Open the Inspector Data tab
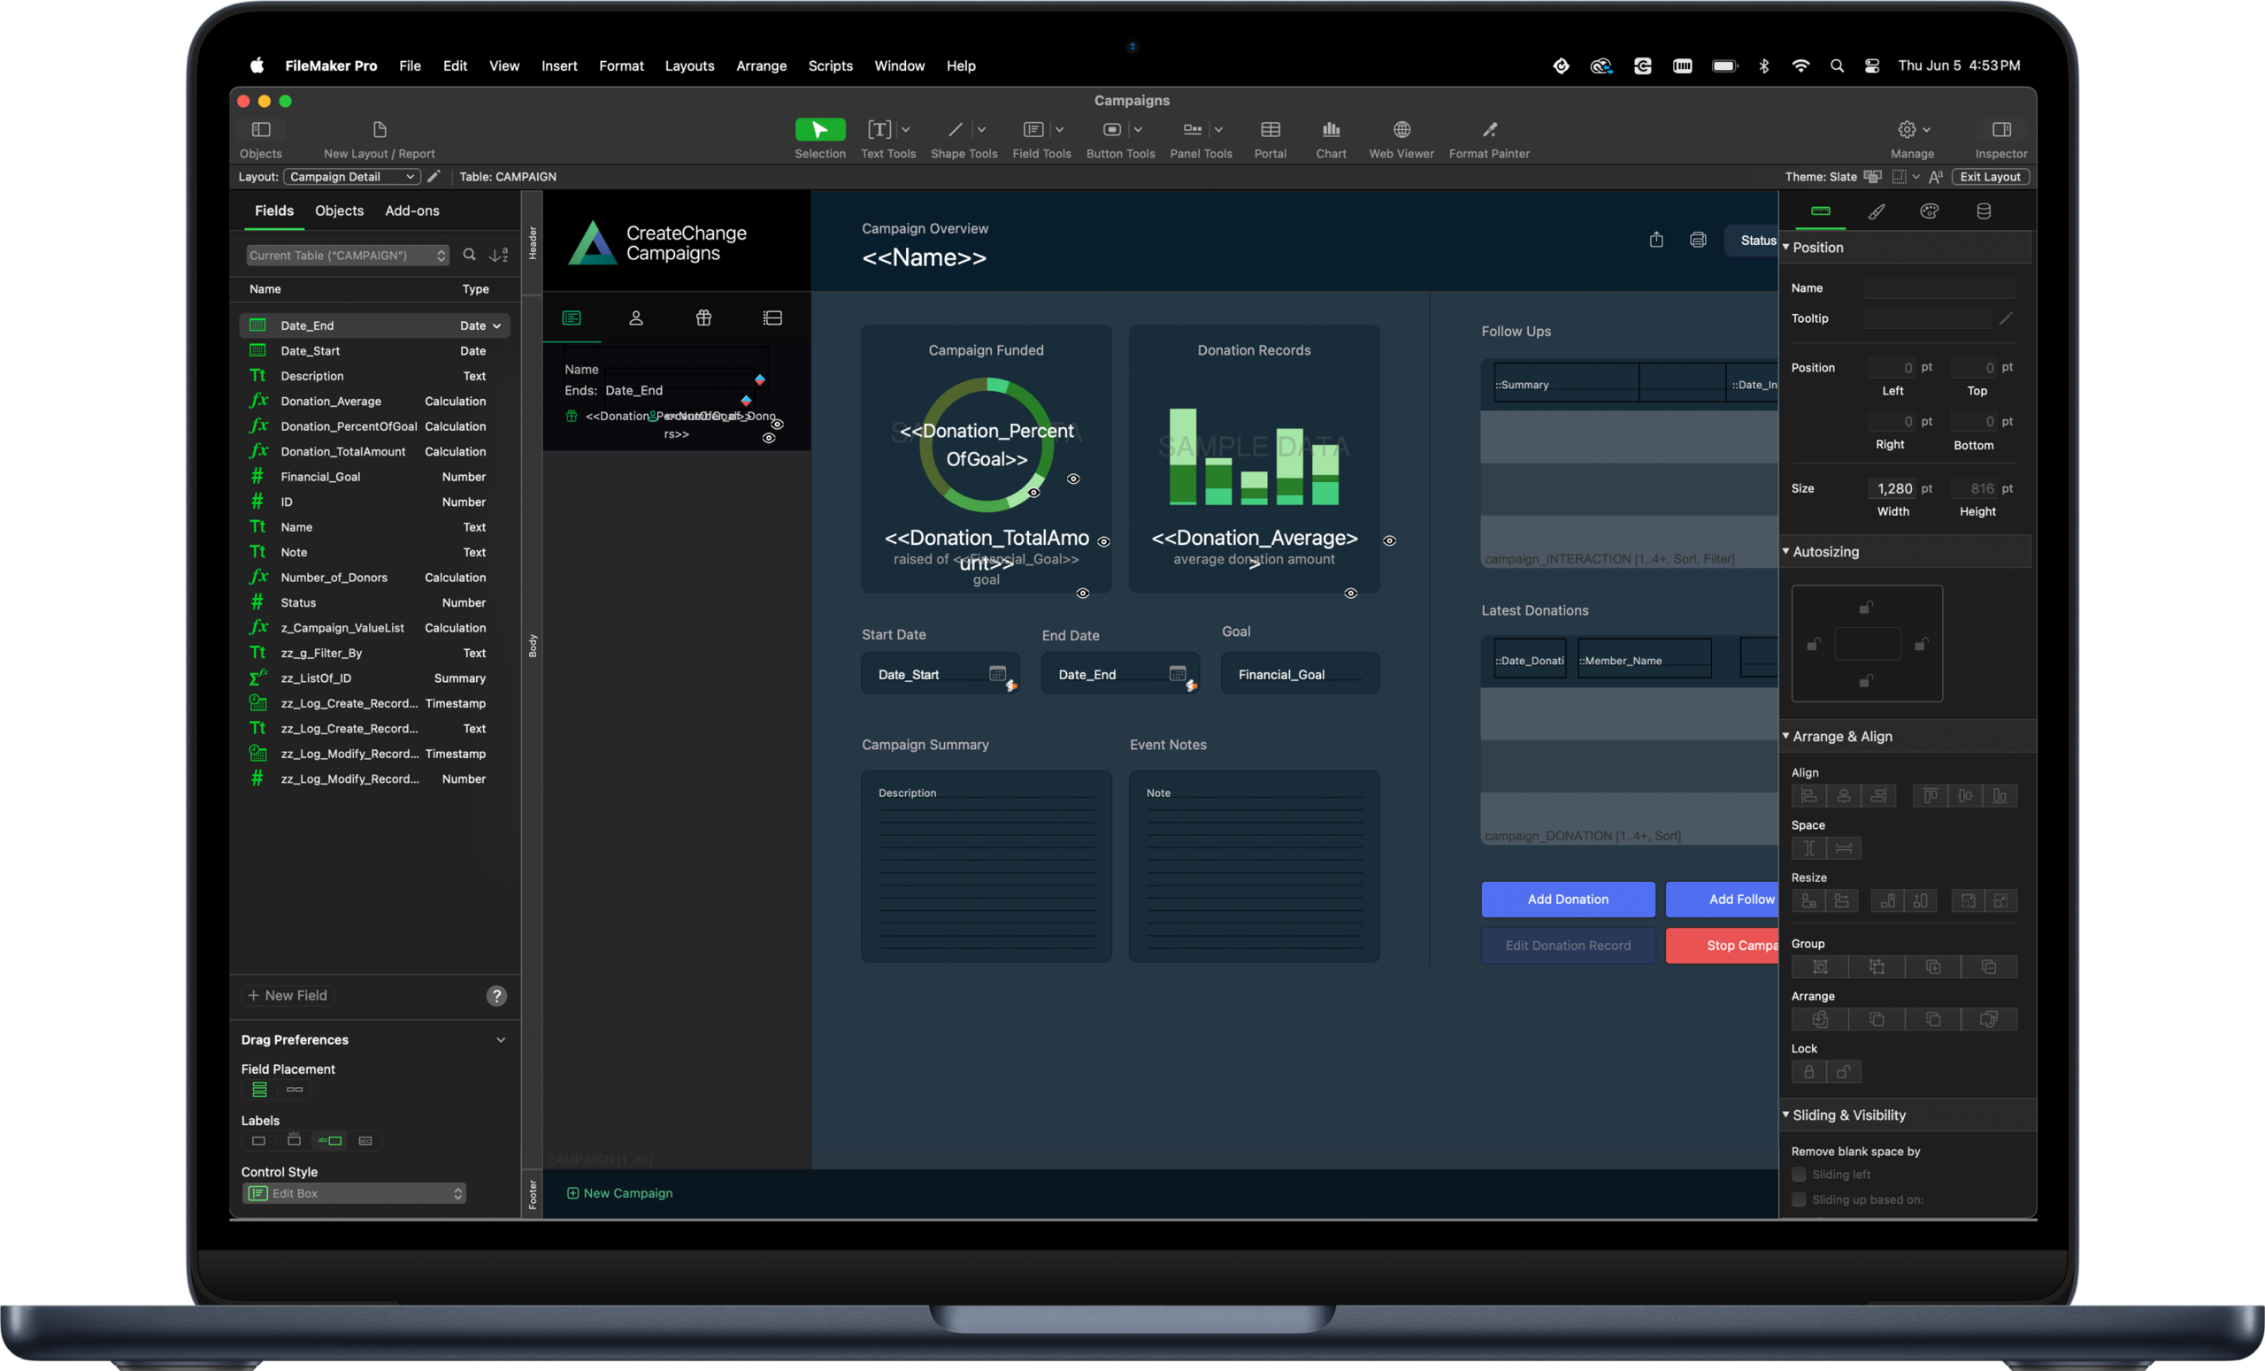Viewport: 2265px width, 1371px height. coord(1983,211)
